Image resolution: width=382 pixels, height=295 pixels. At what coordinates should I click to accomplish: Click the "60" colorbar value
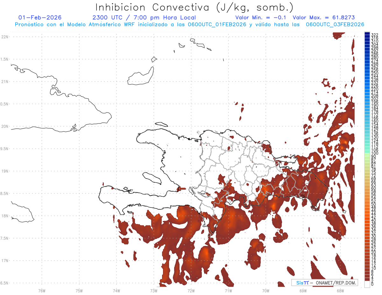click(x=373, y=188)
